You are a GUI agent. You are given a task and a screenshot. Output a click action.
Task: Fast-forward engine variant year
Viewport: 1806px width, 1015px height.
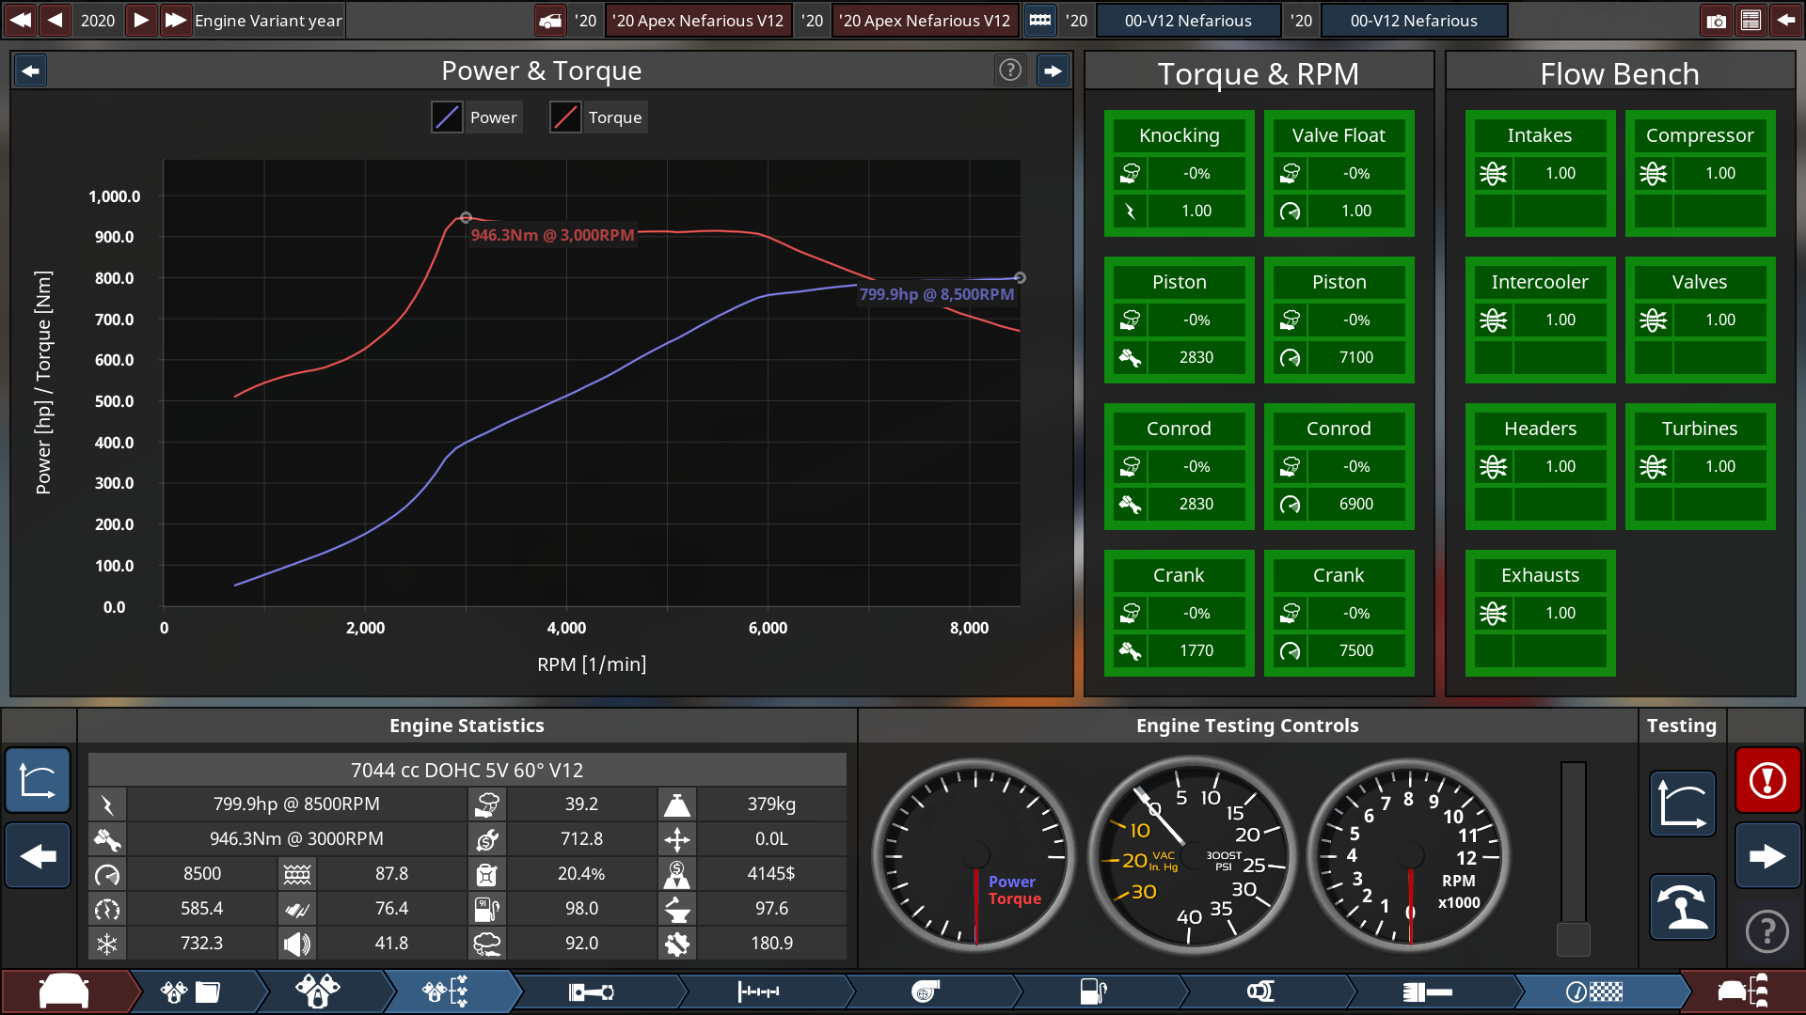click(x=175, y=21)
